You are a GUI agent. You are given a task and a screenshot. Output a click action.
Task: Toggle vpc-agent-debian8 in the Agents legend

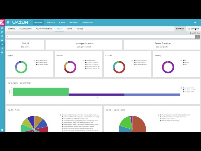coord(42,64)
